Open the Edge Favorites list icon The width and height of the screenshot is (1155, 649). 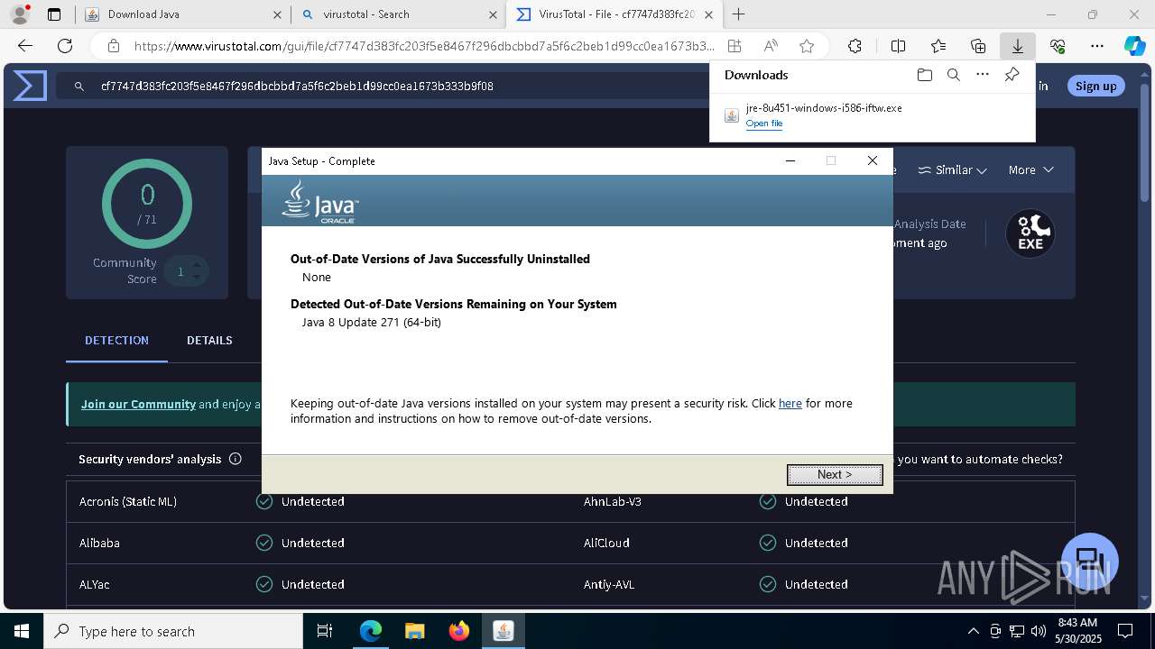(x=938, y=46)
